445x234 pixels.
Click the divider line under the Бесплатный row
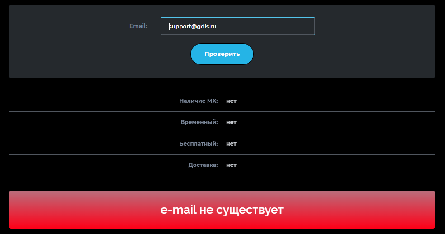[222, 154]
